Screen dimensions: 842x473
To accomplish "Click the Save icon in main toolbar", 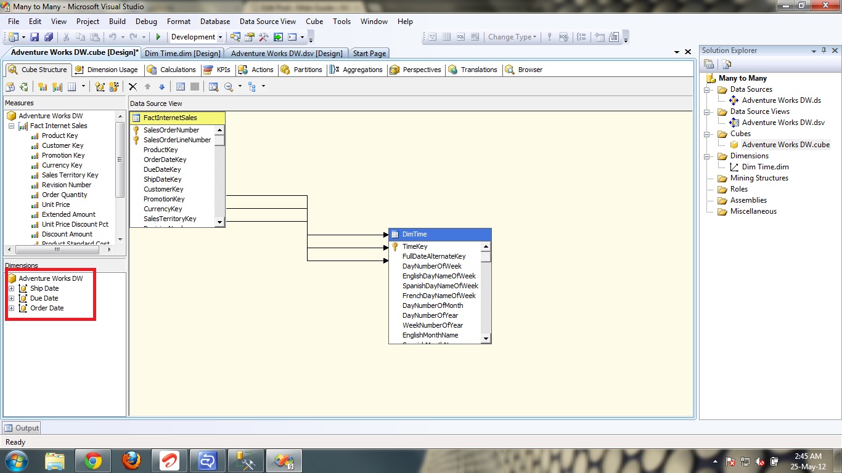I will pyautogui.click(x=35, y=37).
